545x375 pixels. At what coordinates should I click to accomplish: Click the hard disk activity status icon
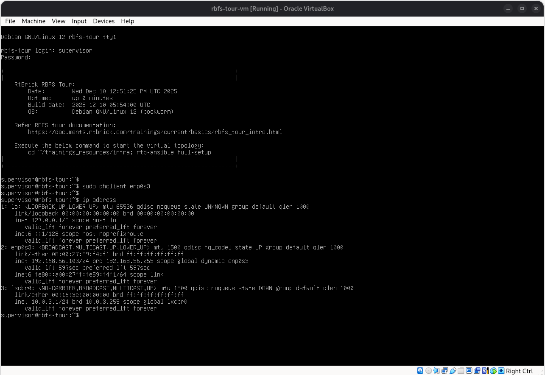[420, 371]
